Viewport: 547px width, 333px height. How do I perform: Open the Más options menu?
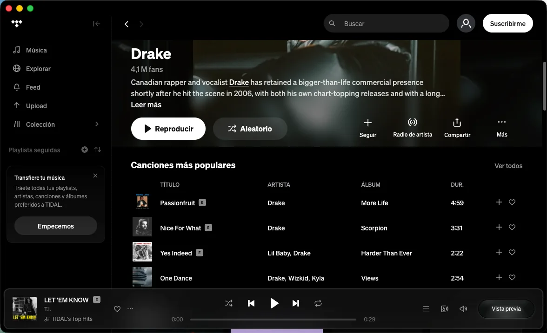pos(501,121)
